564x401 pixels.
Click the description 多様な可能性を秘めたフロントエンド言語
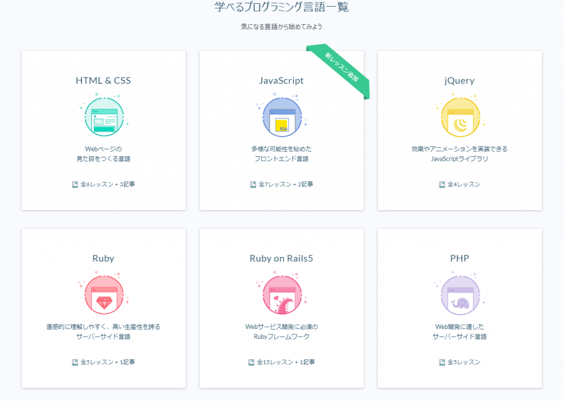[281, 154]
